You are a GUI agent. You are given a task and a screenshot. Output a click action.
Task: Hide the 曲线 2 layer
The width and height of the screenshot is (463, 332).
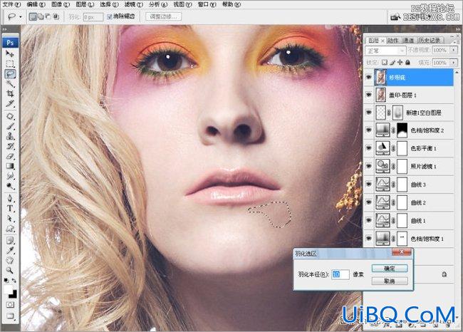pyautogui.click(x=369, y=202)
